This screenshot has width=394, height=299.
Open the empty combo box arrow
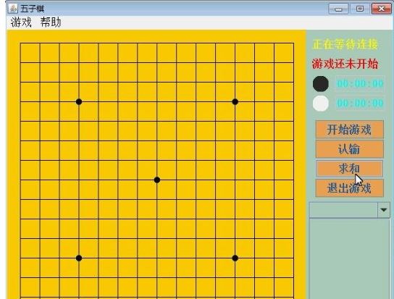[x=383, y=210]
